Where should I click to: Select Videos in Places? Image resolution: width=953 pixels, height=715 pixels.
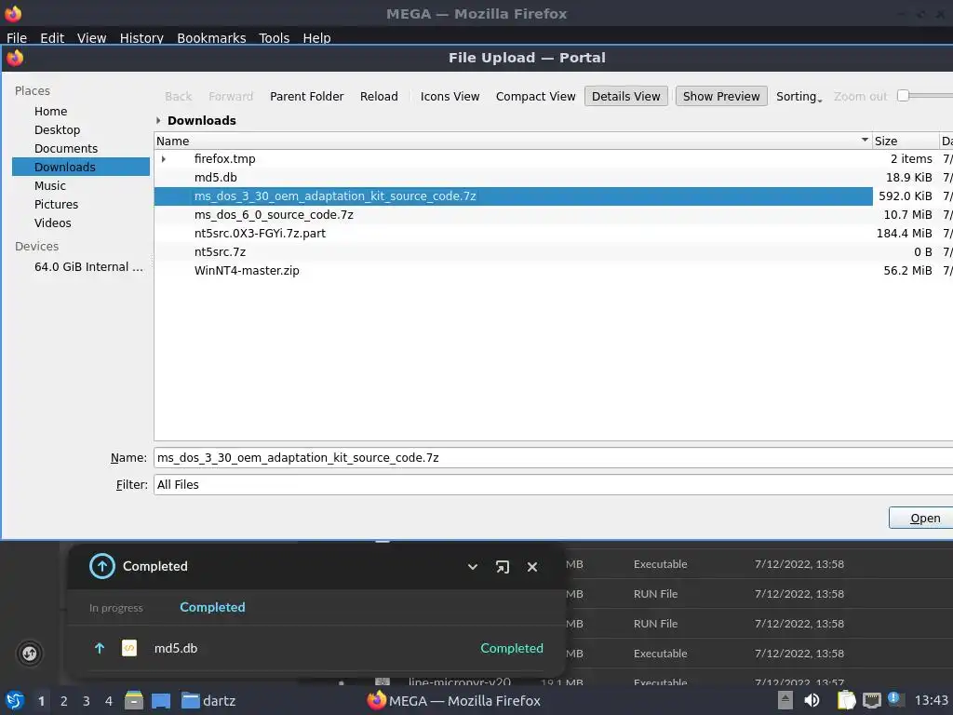click(81, 223)
